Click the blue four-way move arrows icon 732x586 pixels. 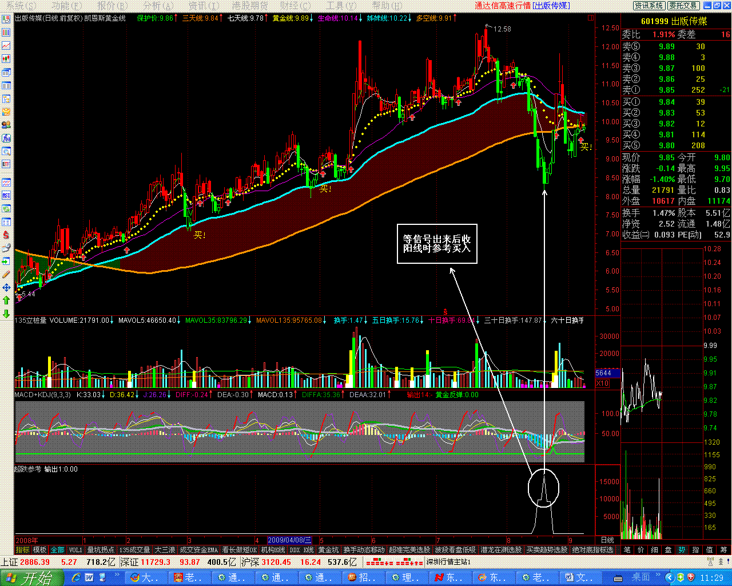(x=6, y=287)
